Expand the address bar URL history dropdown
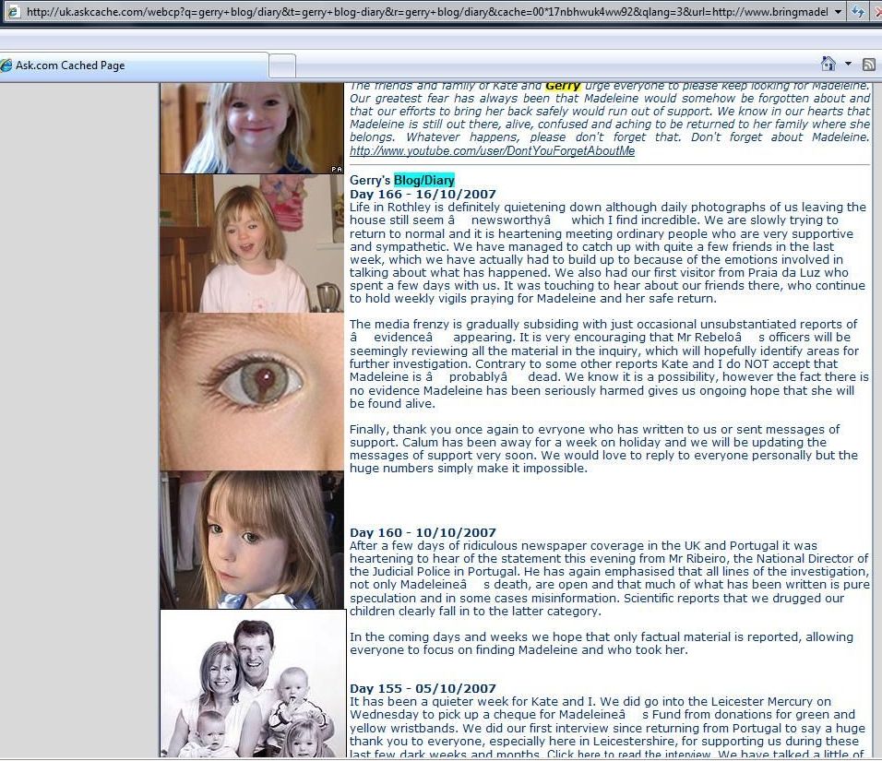 coord(838,12)
